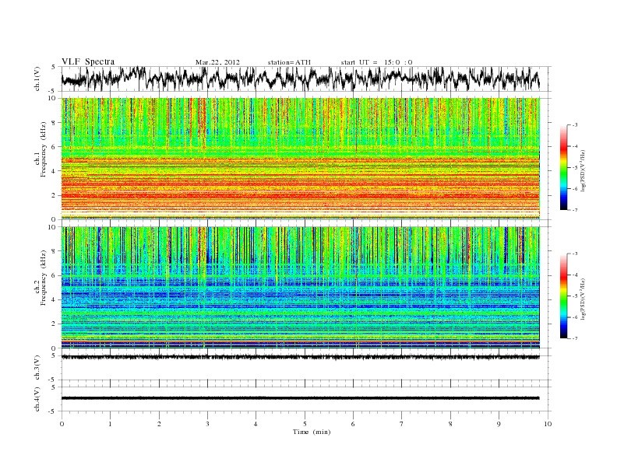The width and height of the screenshot is (617, 476).
Task: Click the '9' minute tick label
Action: 499,424
